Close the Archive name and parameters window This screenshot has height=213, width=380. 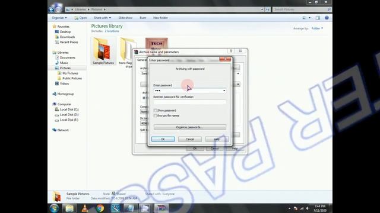pos(240,51)
